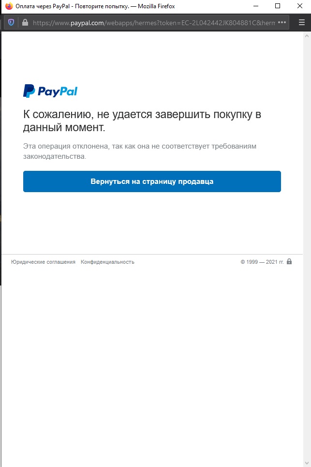This screenshot has height=467, width=311.
Task: Minimize the Firefox window
Action: [256, 6]
